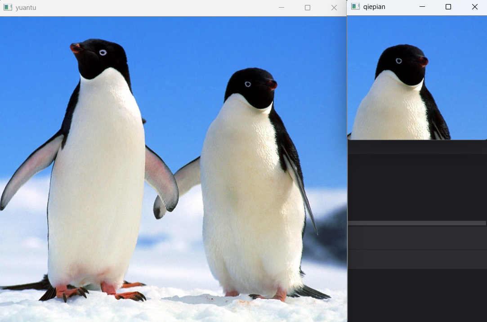Close the yuantu window
The height and width of the screenshot is (322, 487).
click(x=334, y=8)
